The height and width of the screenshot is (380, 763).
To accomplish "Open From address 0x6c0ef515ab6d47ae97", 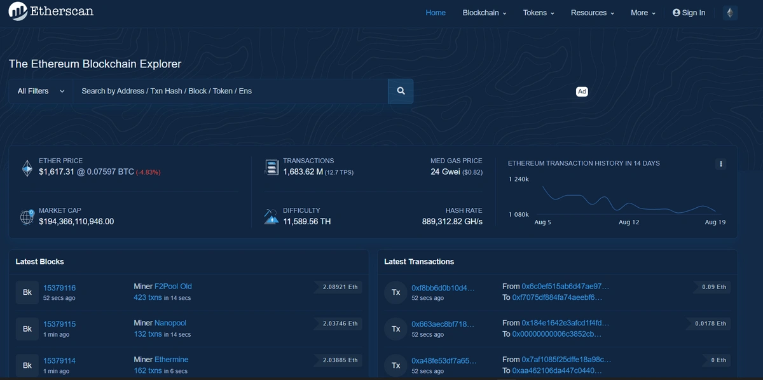I will (x=565, y=287).
